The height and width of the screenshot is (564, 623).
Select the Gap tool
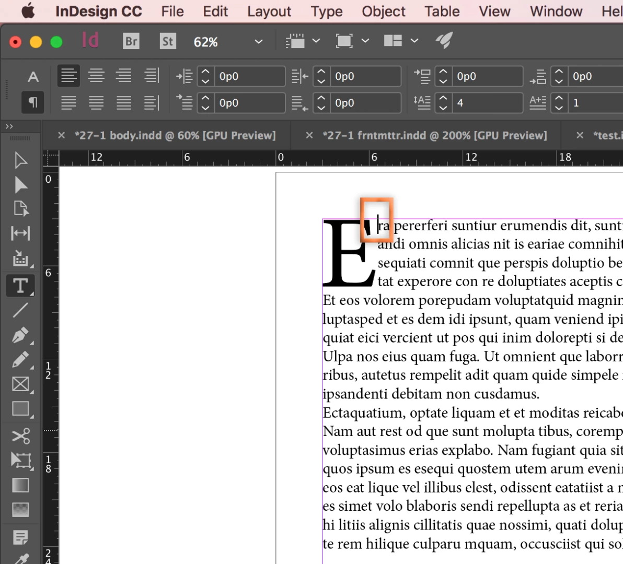click(x=20, y=233)
